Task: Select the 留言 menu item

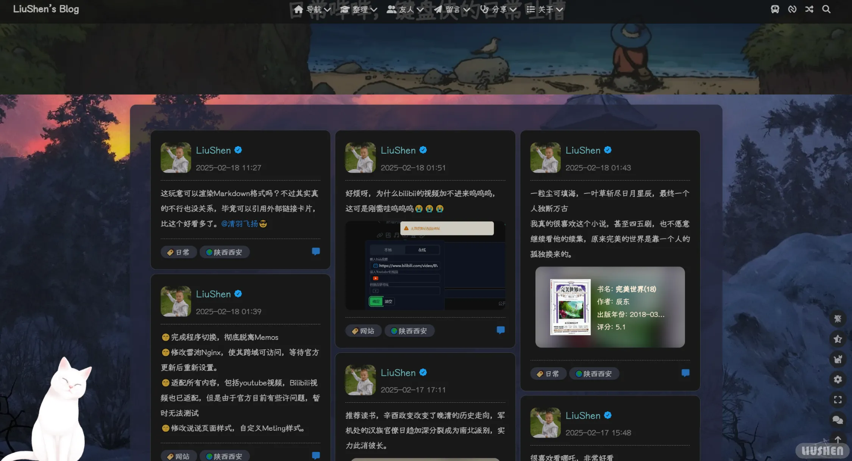Action: [454, 9]
